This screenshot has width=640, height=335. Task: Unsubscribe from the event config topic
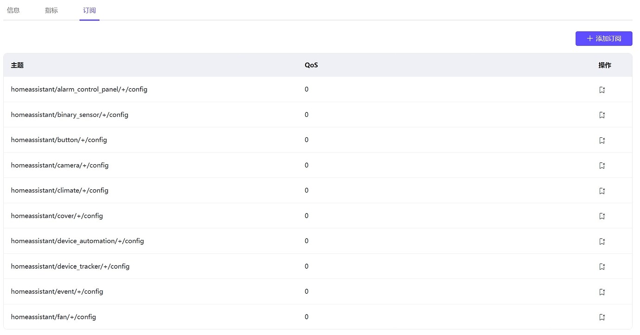[602, 291]
